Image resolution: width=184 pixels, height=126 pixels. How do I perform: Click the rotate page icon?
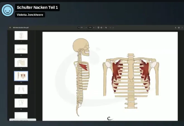101,28
